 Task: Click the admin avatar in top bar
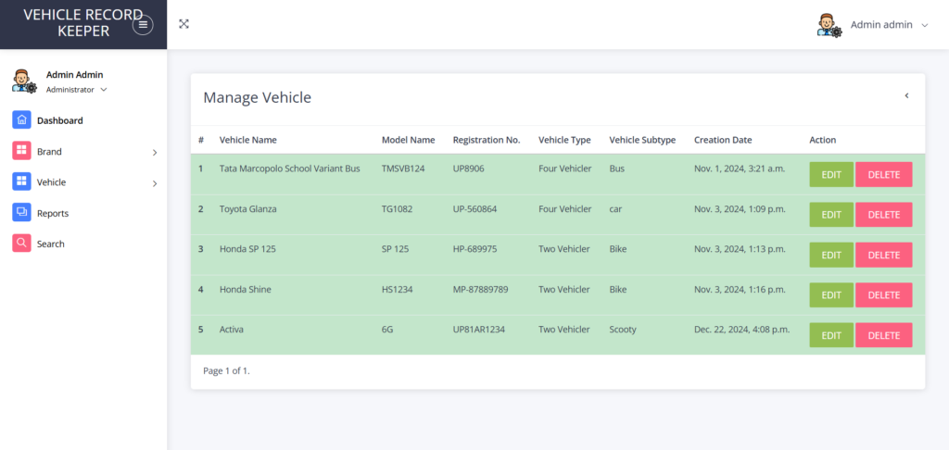tap(829, 25)
